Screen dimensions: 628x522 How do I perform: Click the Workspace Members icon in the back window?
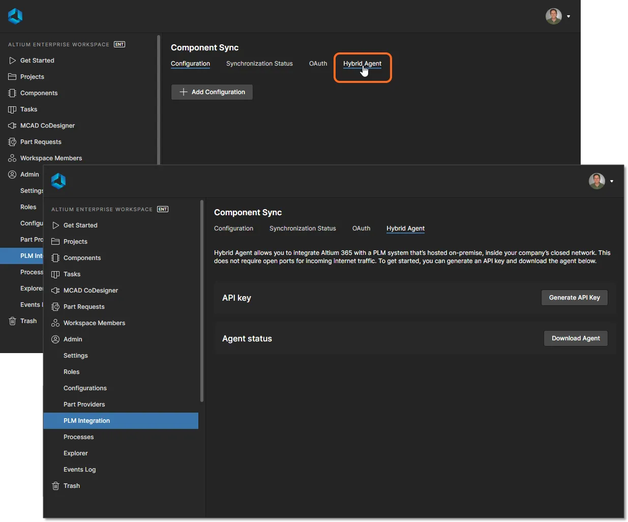(12, 158)
